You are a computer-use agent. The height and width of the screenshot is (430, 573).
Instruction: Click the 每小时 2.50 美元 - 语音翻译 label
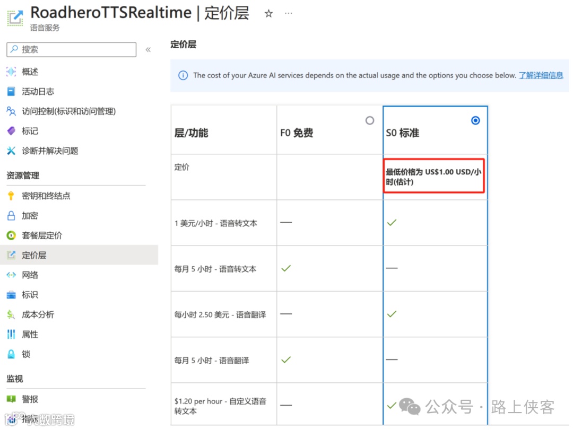(x=220, y=314)
